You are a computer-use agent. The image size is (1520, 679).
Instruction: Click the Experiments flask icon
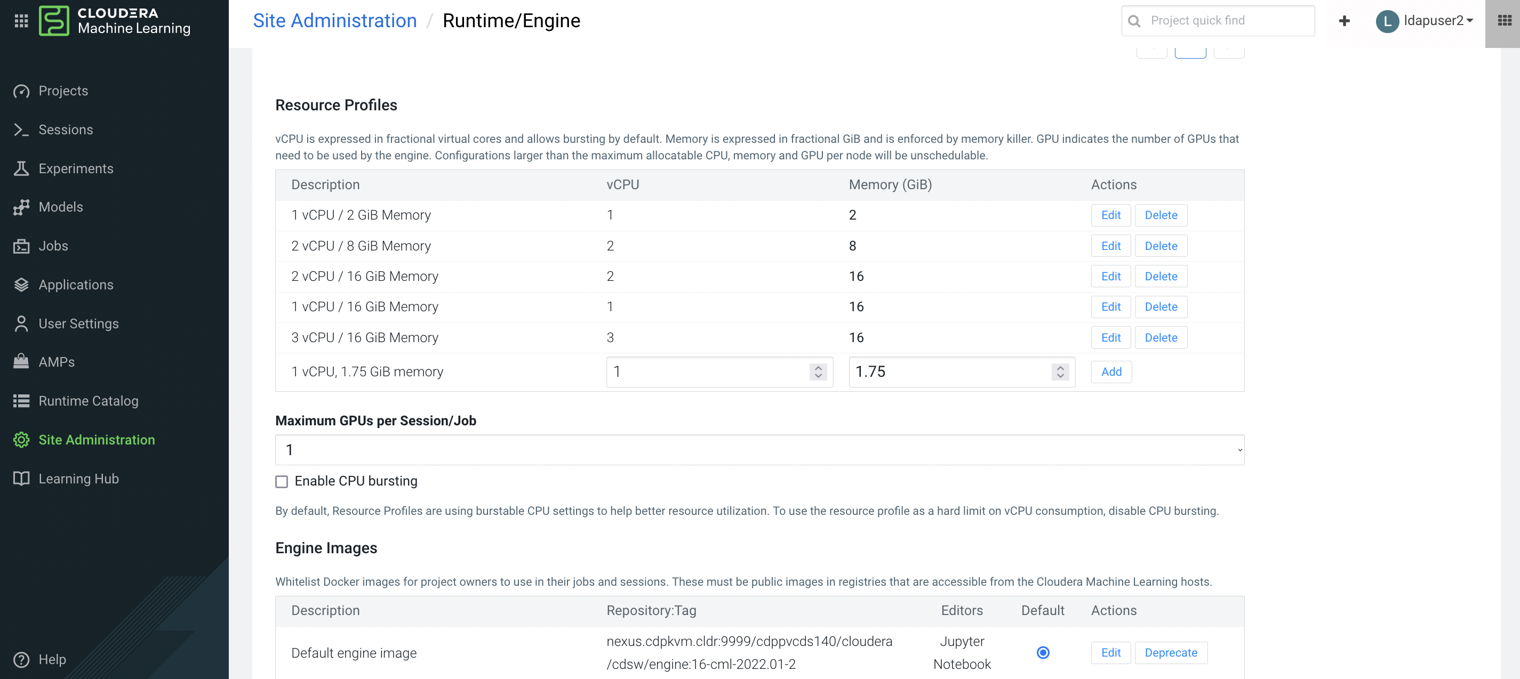click(x=21, y=168)
